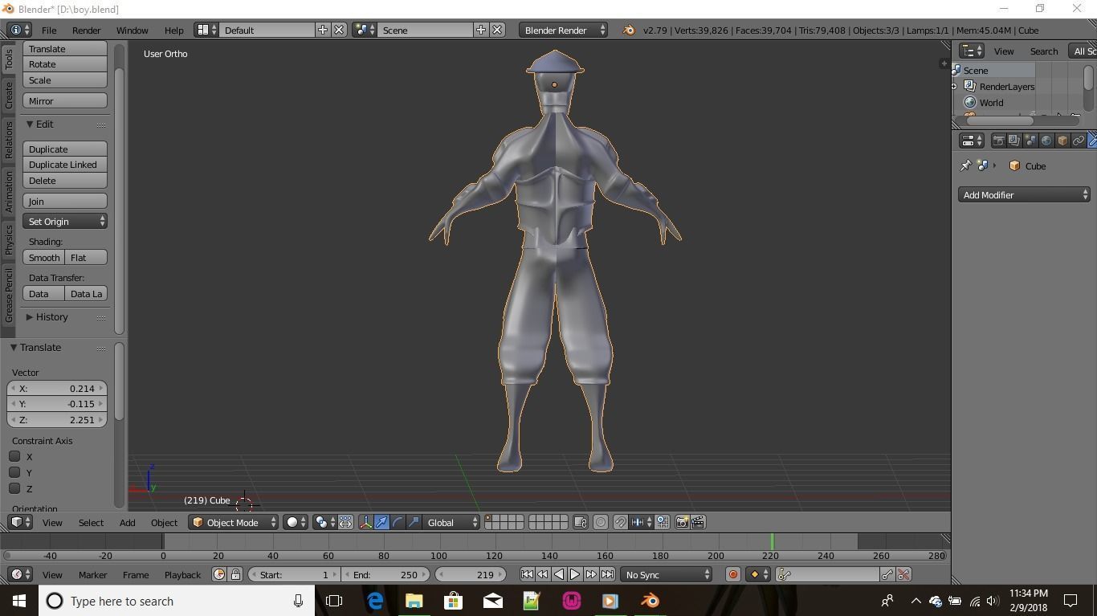Open the viewport shading dropdown
1097x616 pixels.
tap(296, 523)
